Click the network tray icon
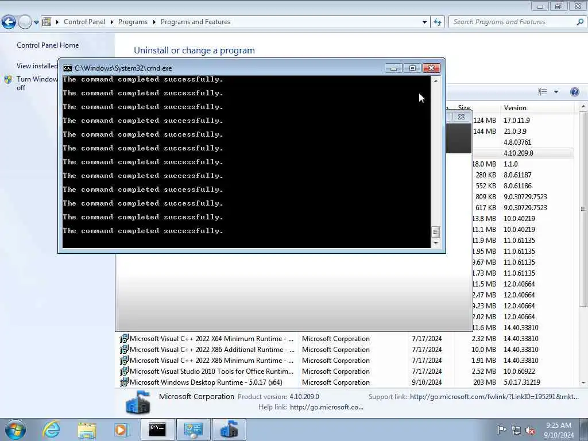Screen dimensions: 588x441 click(x=516, y=431)
